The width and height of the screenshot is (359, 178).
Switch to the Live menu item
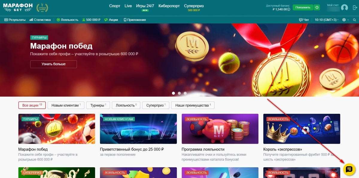point(128,6)
